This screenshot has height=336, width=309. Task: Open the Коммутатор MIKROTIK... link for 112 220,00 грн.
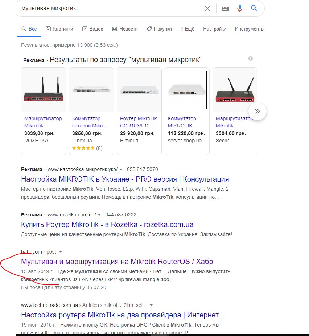click(x=182, y=122)
